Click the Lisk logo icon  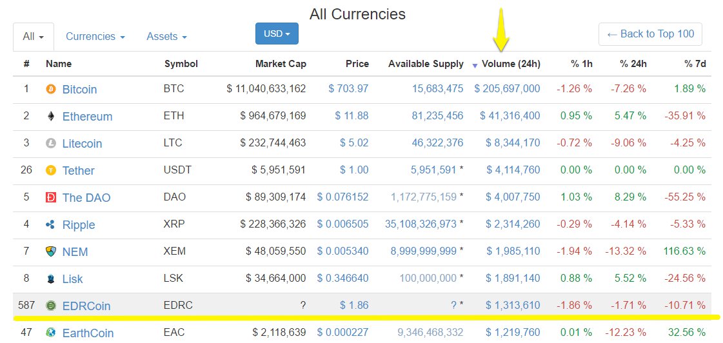click(51, 279)
